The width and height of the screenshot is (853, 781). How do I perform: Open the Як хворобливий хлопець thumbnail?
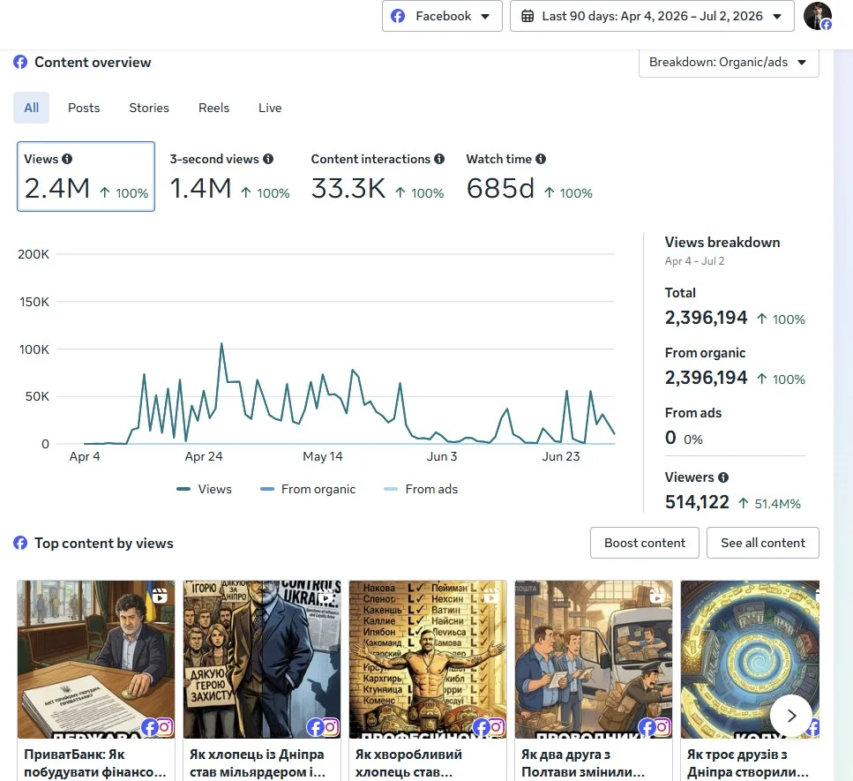[x=428, y=659]
